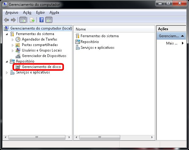
Task: Collapse the Repositório tree node
Action: 7,62
